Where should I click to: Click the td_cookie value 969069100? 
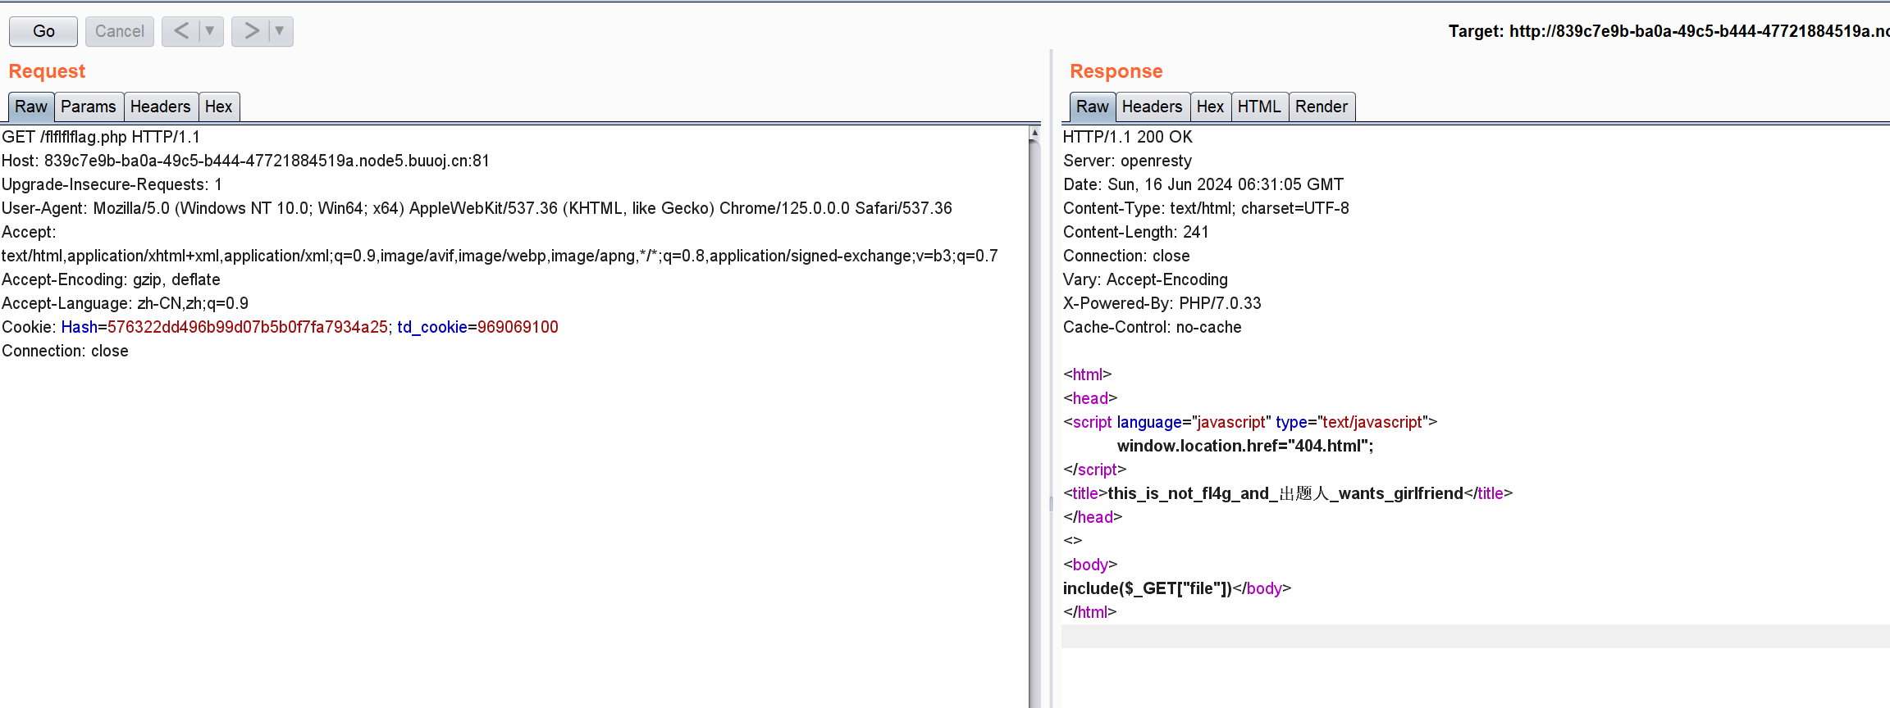coord(518,327)
